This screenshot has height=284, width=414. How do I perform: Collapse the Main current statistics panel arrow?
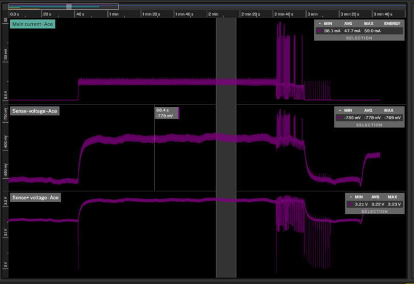319,23
